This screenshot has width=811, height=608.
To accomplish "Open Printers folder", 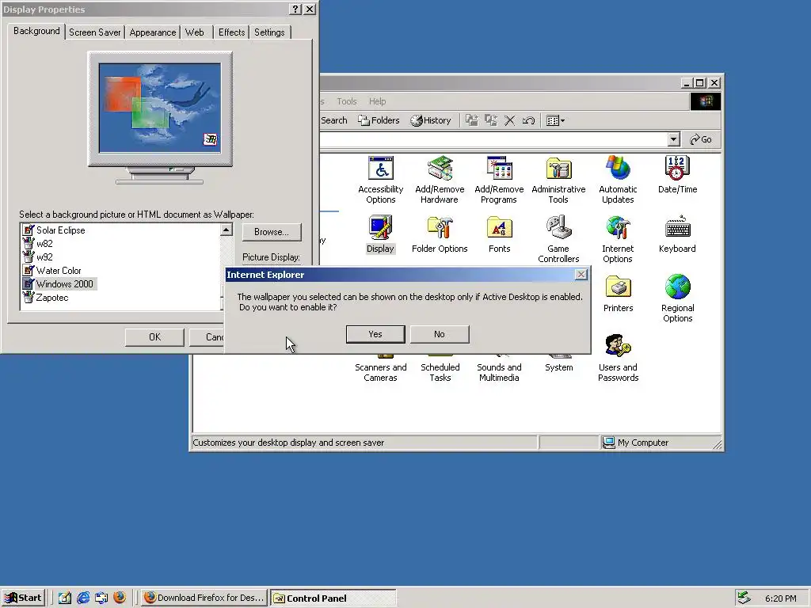I will 618,294.
